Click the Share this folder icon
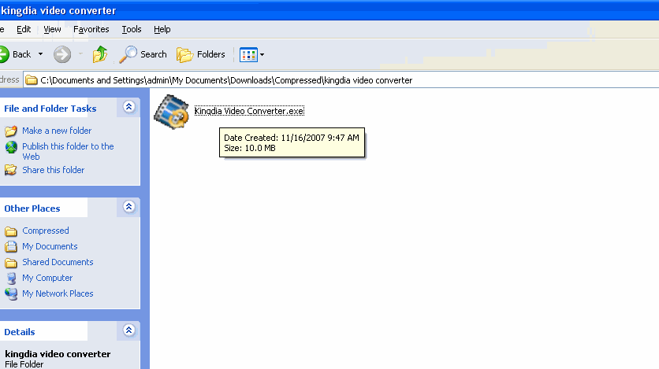This screenshot has width=659, height=369. click(x=11, y=170)
